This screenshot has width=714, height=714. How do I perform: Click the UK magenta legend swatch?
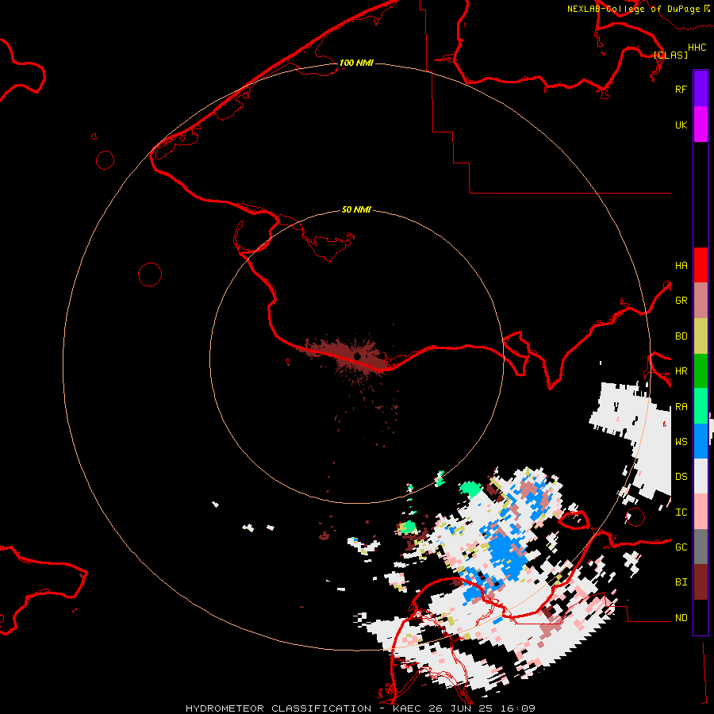pos(701,125)
